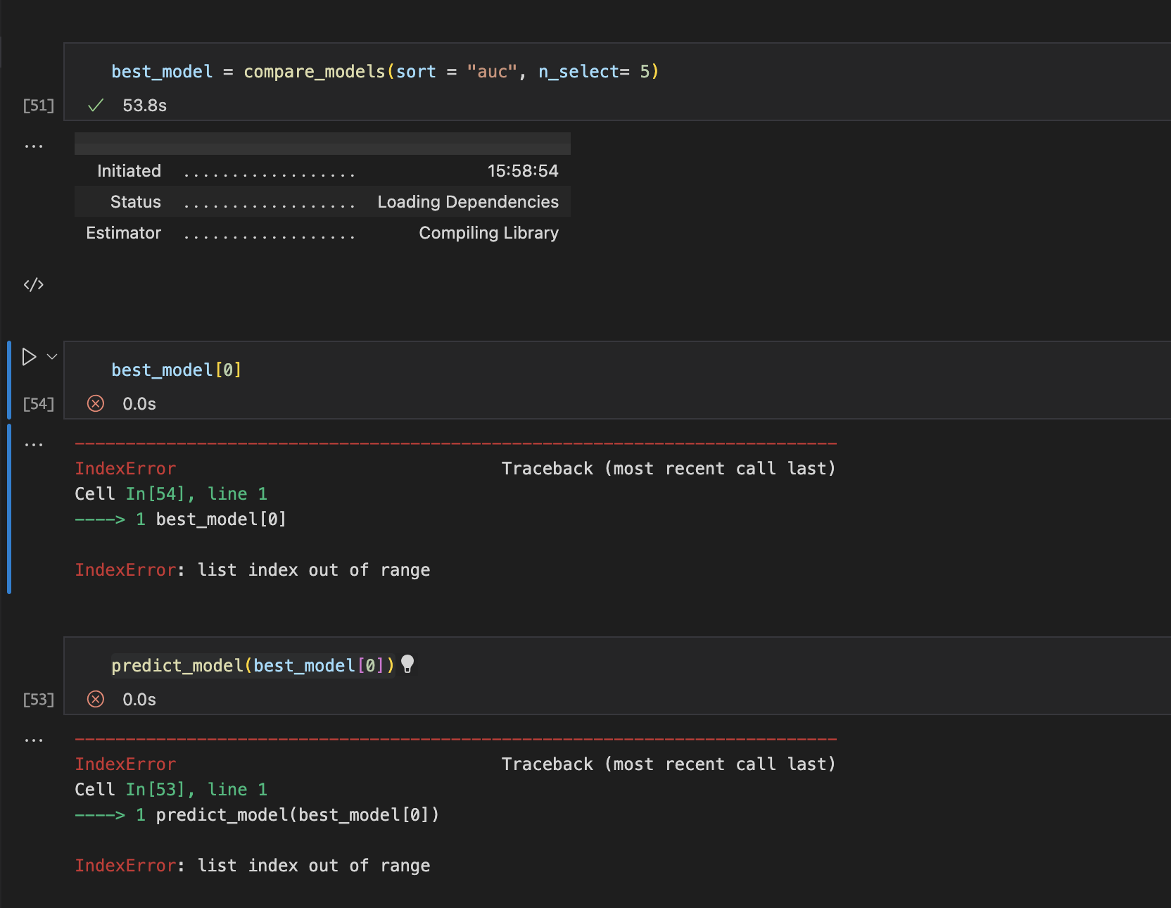Click the code renderer </> icon below output

pyautogui.click(x=33, y=285)
